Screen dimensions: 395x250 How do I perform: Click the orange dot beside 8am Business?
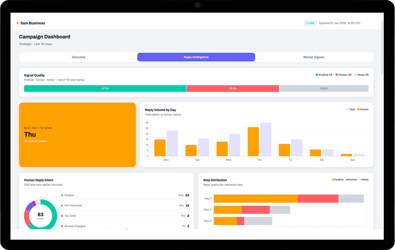[18, 23]
